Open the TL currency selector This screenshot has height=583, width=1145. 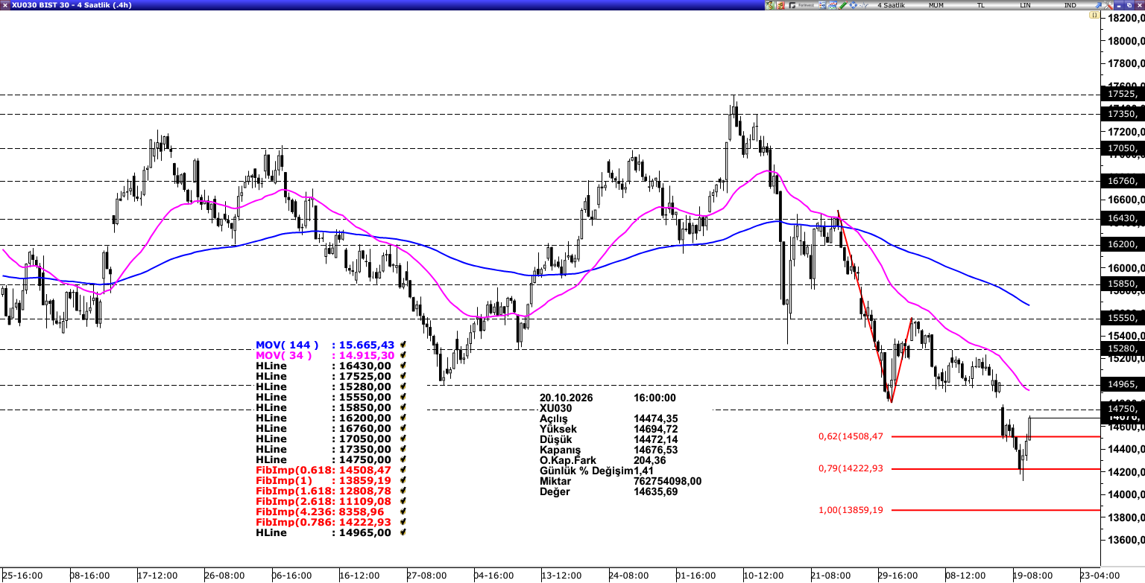click(x=981, y=5)
